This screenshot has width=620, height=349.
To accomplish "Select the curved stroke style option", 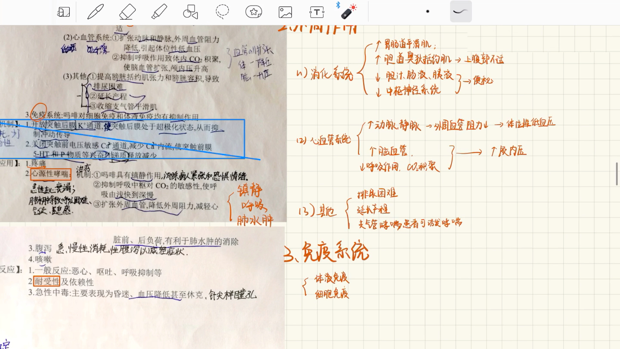I will point(461,11).
